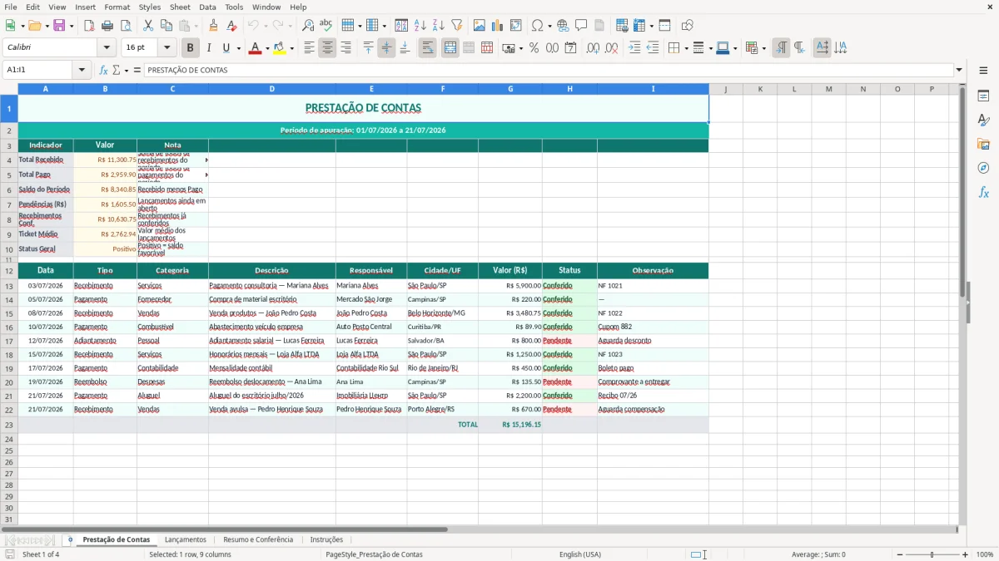Run the spelling check (abc) icon
The image size is (999, 561).
(x=326, y=26)
